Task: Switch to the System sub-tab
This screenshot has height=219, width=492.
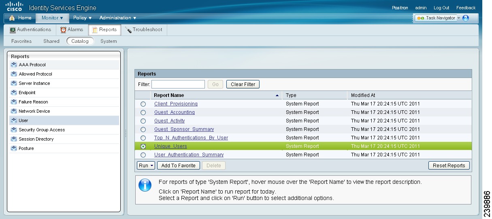Action: tap(109, 41)
